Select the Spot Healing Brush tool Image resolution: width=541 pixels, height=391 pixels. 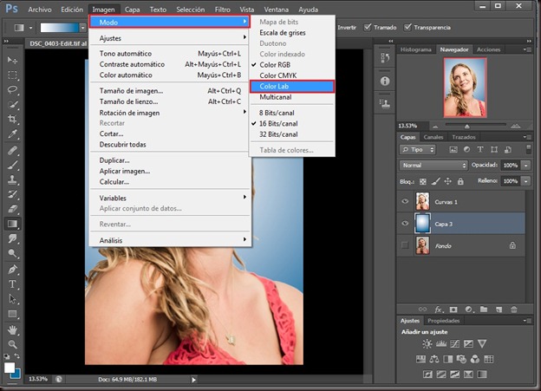[12, 151]
